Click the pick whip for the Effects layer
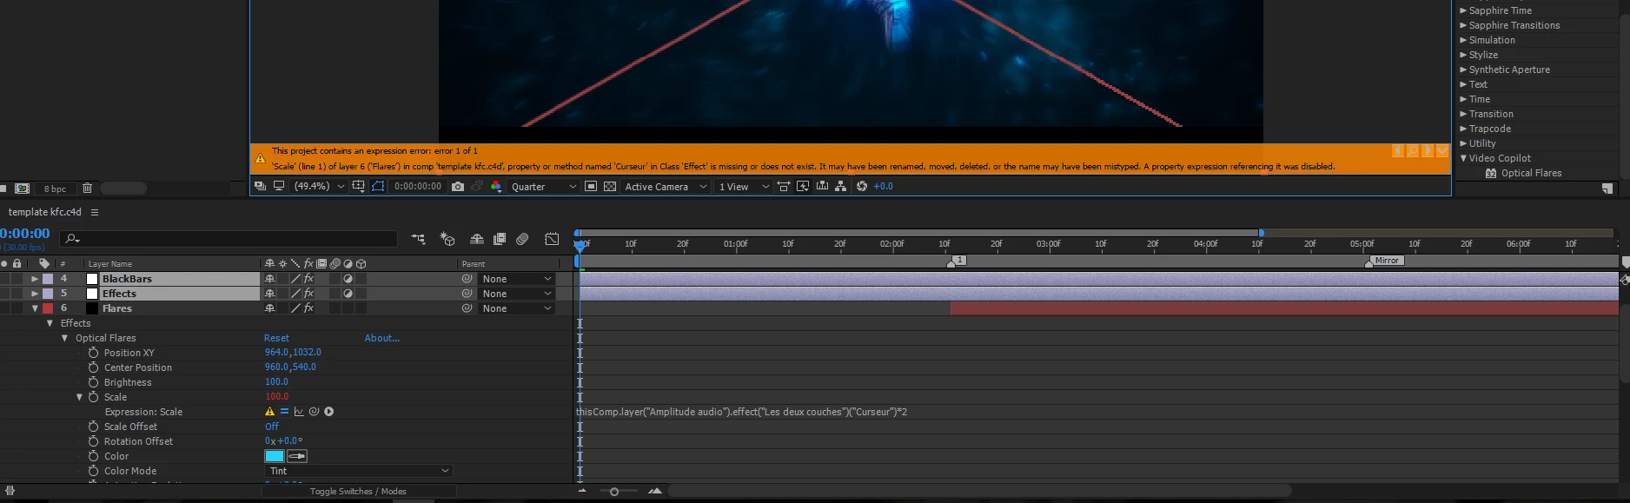The image size is (1630, 503). point(467,294)
